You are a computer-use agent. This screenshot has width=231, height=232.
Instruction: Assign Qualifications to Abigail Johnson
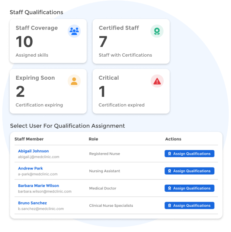click(x=189, y=153)
